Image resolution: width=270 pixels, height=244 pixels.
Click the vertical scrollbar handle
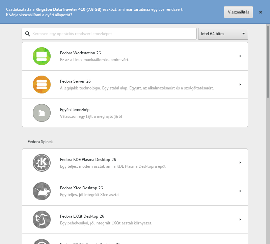pyautogui.click(x=268, y=62)
